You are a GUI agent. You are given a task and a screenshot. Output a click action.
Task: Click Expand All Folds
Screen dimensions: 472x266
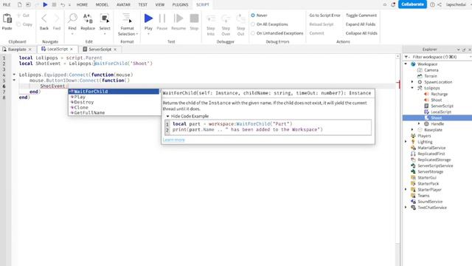[361, 24]
